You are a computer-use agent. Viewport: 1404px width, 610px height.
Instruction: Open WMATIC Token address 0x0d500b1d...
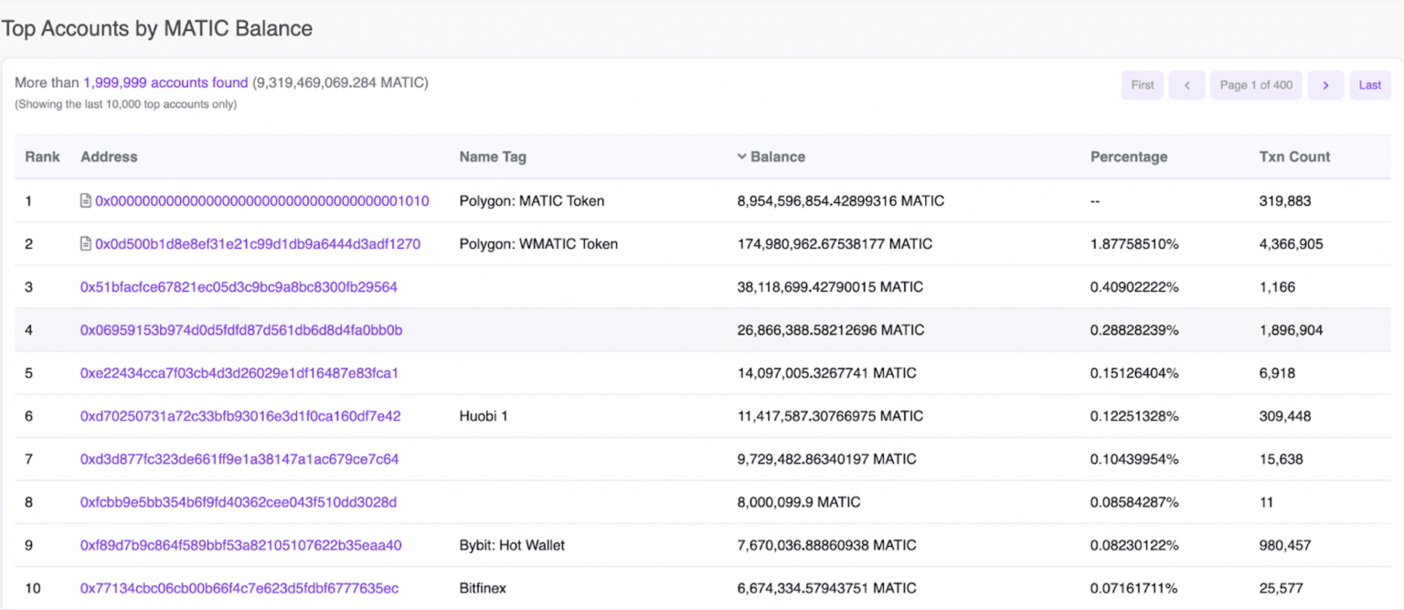click(258, 244)
